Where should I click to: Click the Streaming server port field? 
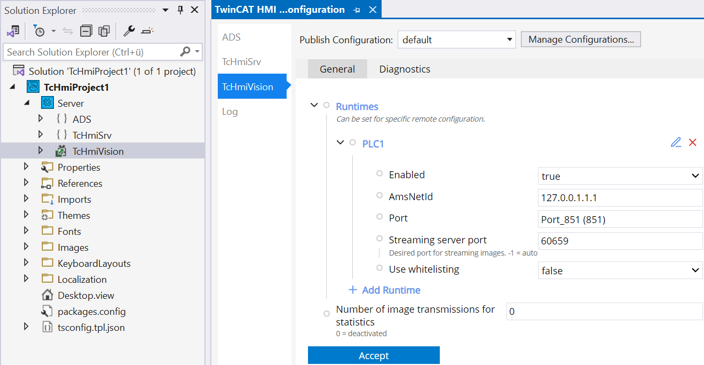(x=620, y=241)
